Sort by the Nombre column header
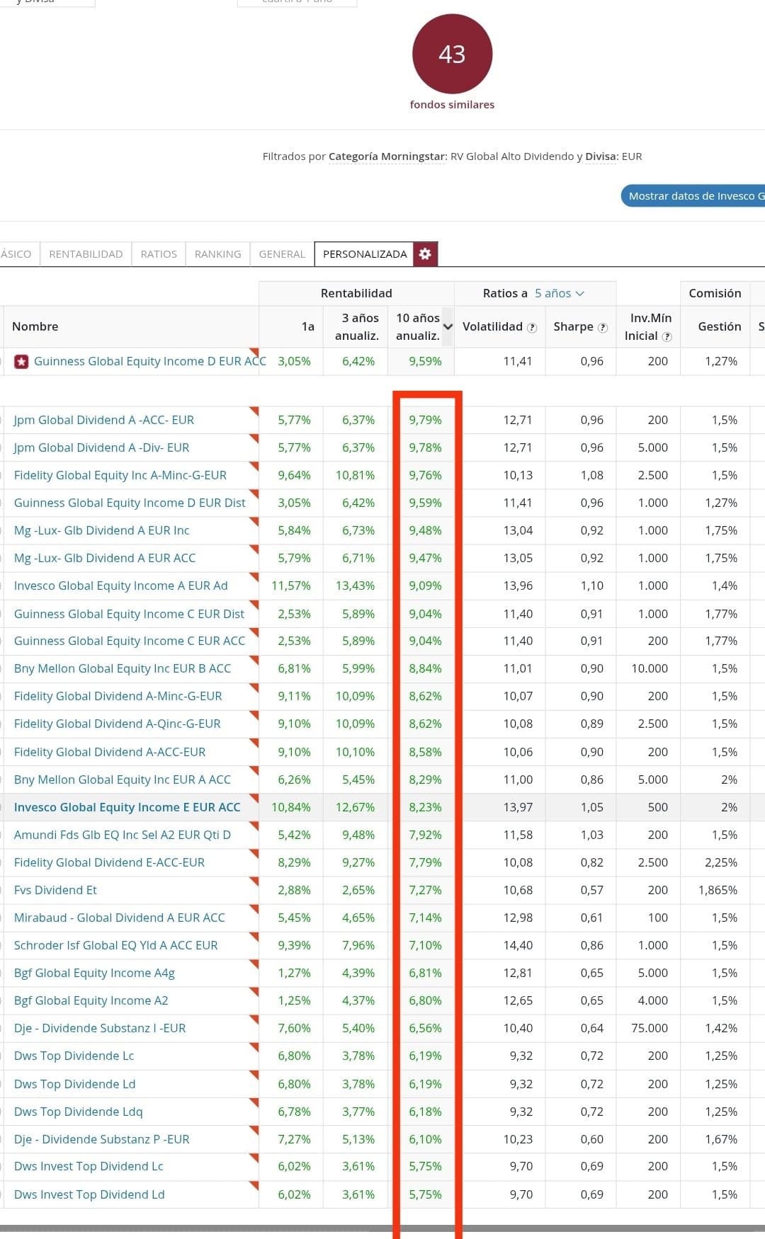 click(35, 326)
